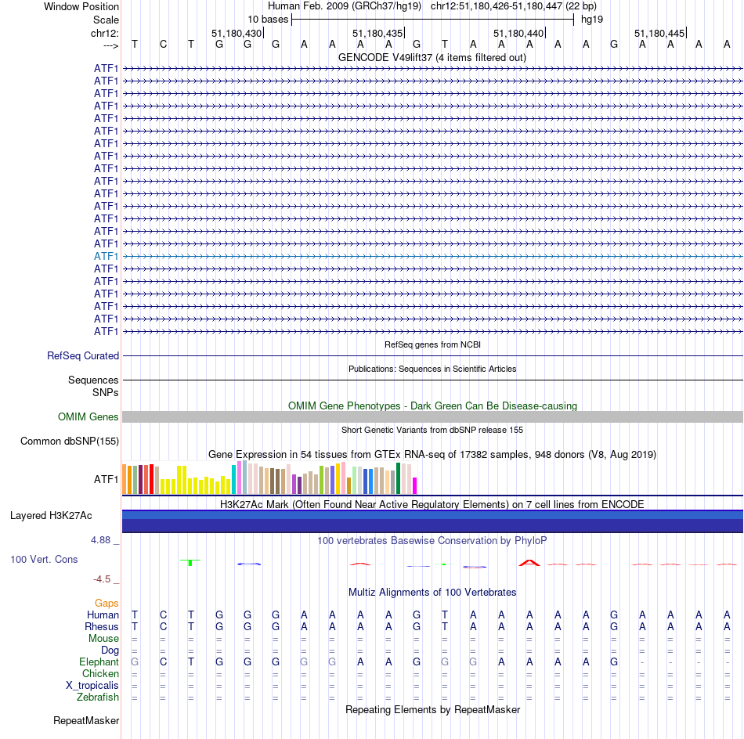Click the blue H3K27Ac signal band
This screenshot has height=739, width=744.
(x=432, y=521)
